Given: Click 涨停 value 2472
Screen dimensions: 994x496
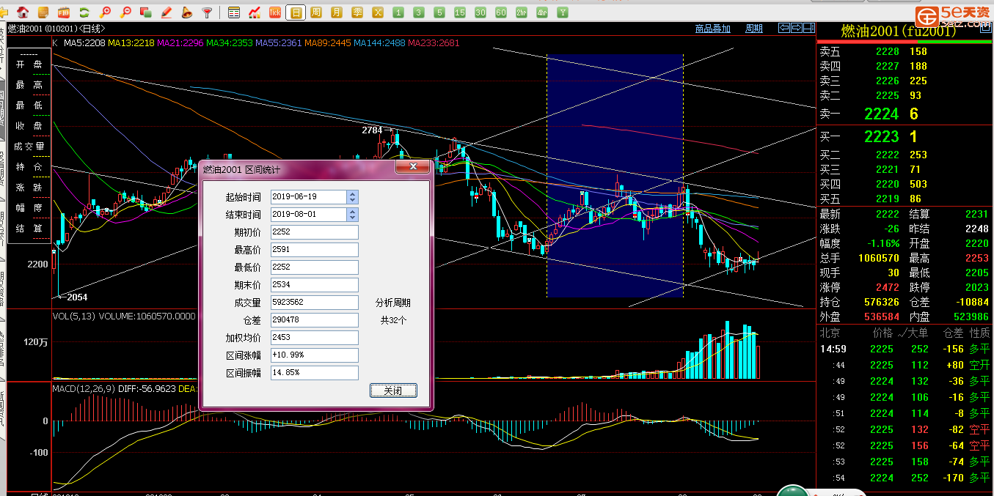Looking at the screenshot, I should click(886, 287).
